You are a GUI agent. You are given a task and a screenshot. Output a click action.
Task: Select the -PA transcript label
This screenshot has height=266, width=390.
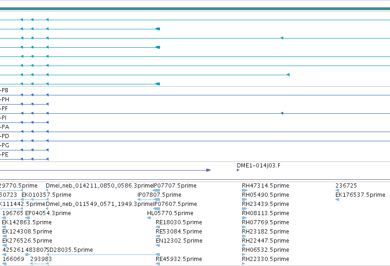tap(5, 127)
